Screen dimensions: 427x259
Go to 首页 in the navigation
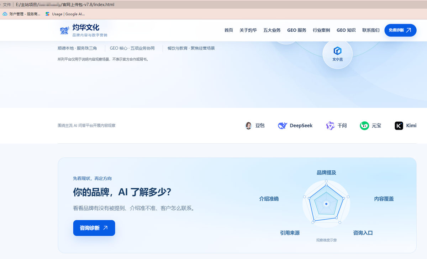229,30
